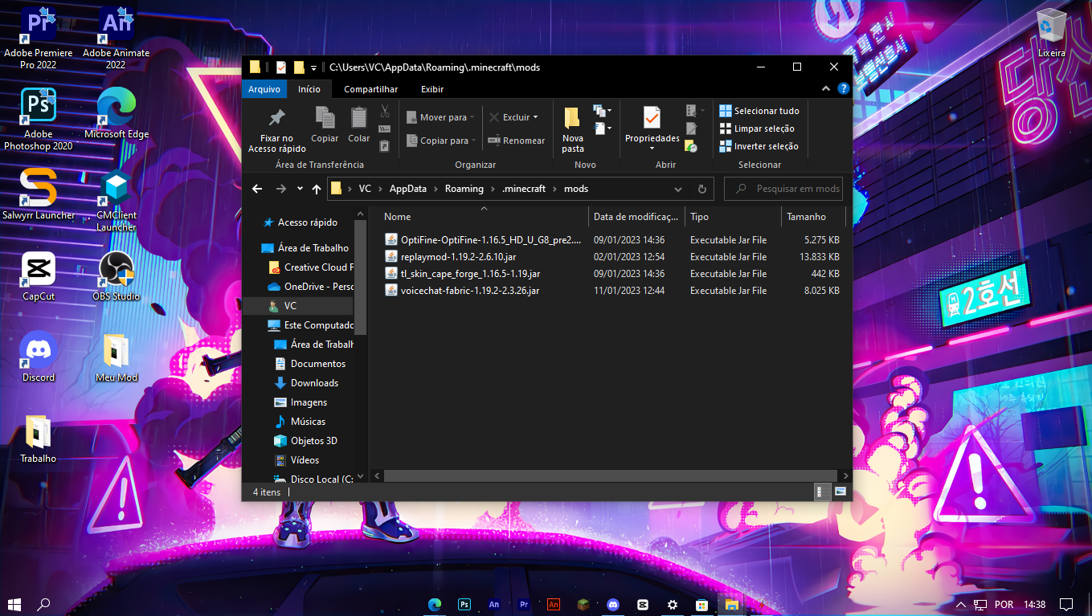Open the Excluir dropdown arrow
Image resolution: width=1092 pixels, height=616 pixels.
click(535, 117)
